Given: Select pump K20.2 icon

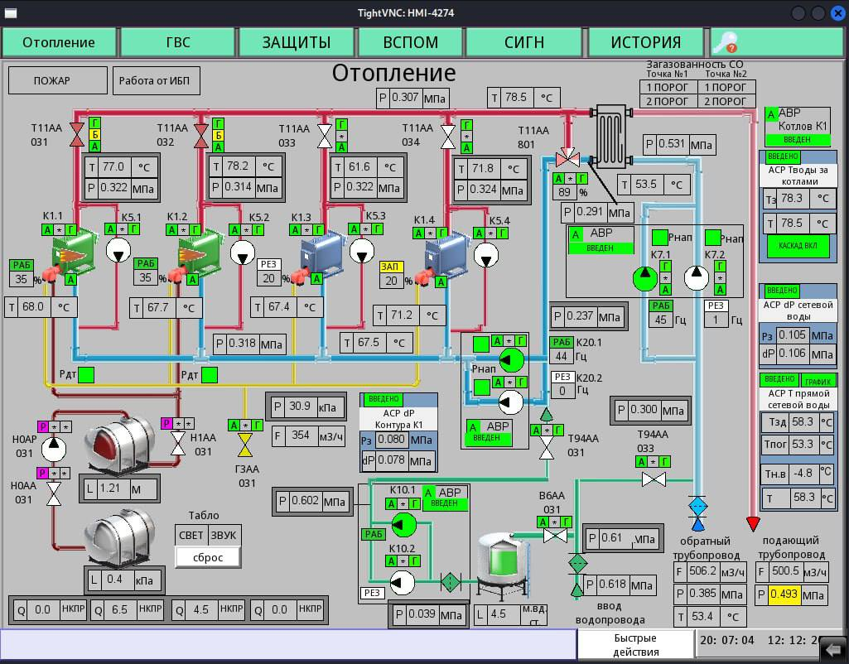Looking at the screenshot, I should 510,402.
